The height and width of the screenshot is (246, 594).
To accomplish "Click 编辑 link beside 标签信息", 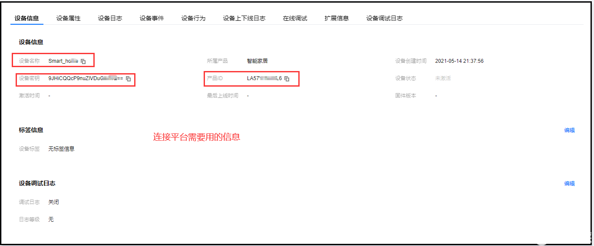I will (x=569, y=130).
